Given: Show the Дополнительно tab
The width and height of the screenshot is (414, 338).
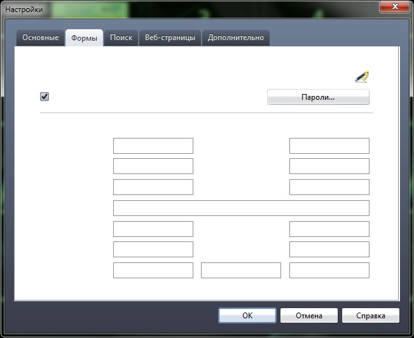Looking at the screenshot, I should [236, 37].
